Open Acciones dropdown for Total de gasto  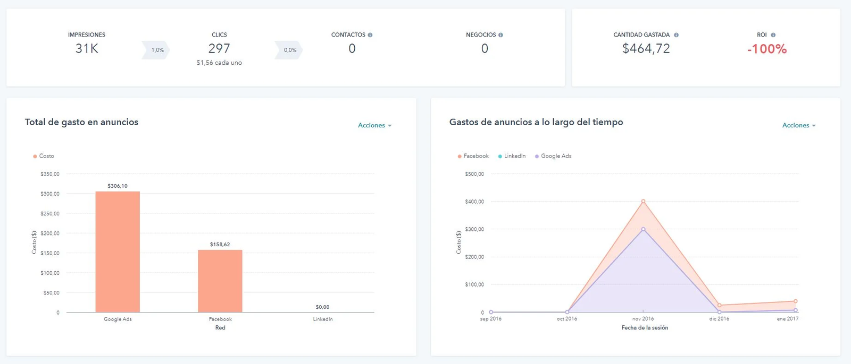374,126
